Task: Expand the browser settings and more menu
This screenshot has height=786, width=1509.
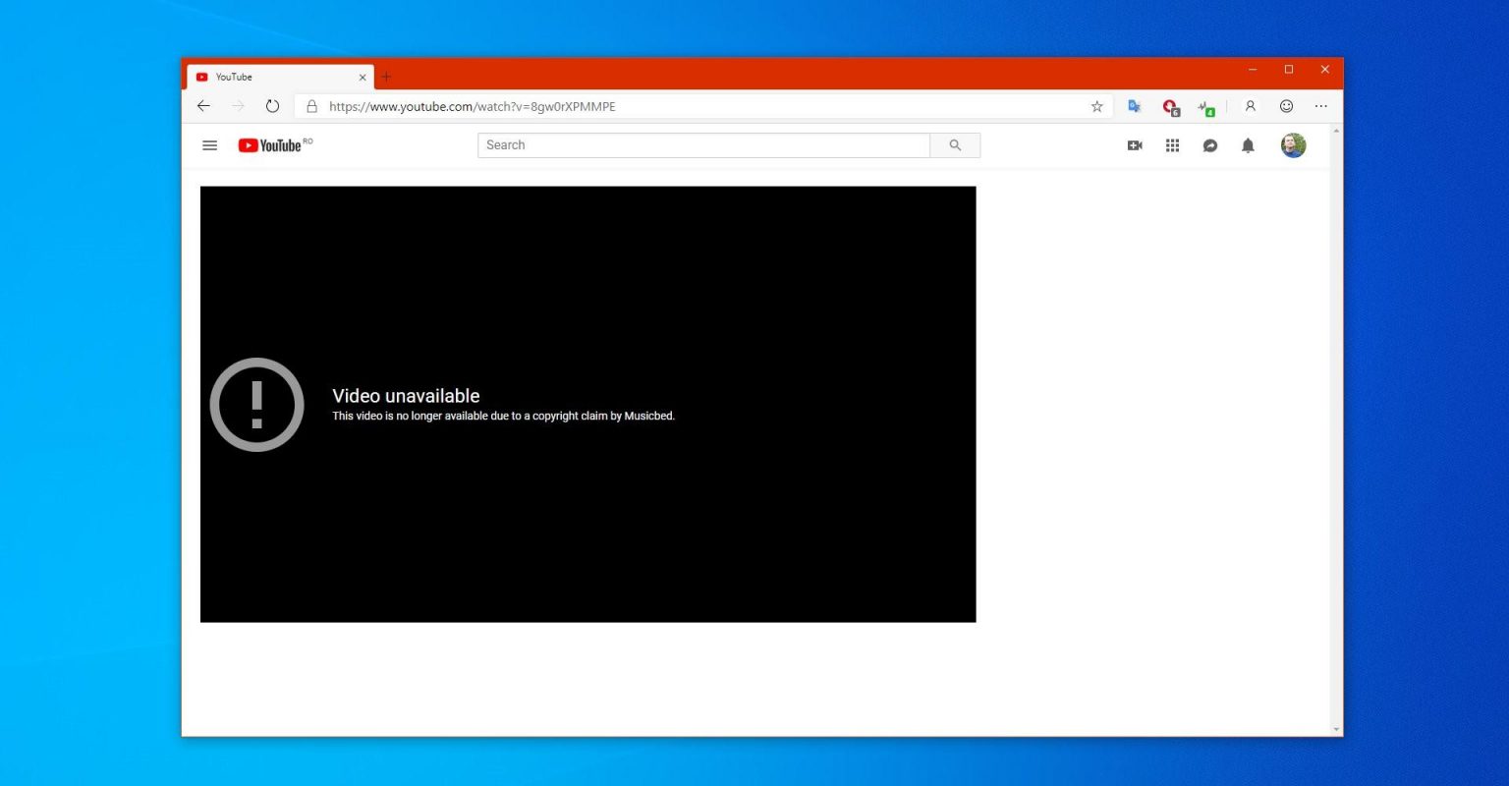Action: (x=1321, y=106)
